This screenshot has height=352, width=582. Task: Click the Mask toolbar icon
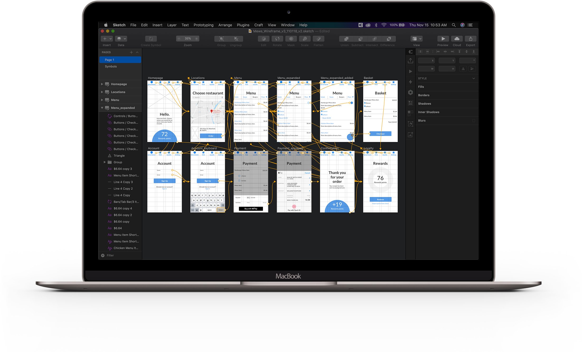[291, 39]
